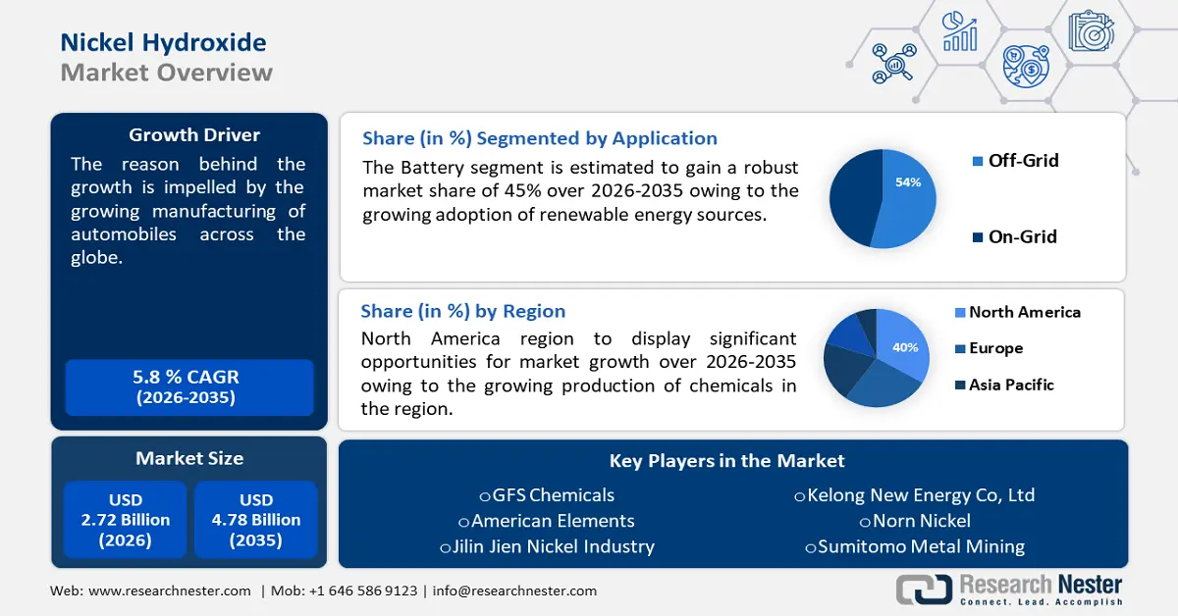Click the globe with dollar hexagon icon
This screenshot has width=1178, height=616.
click(1026, 66)
